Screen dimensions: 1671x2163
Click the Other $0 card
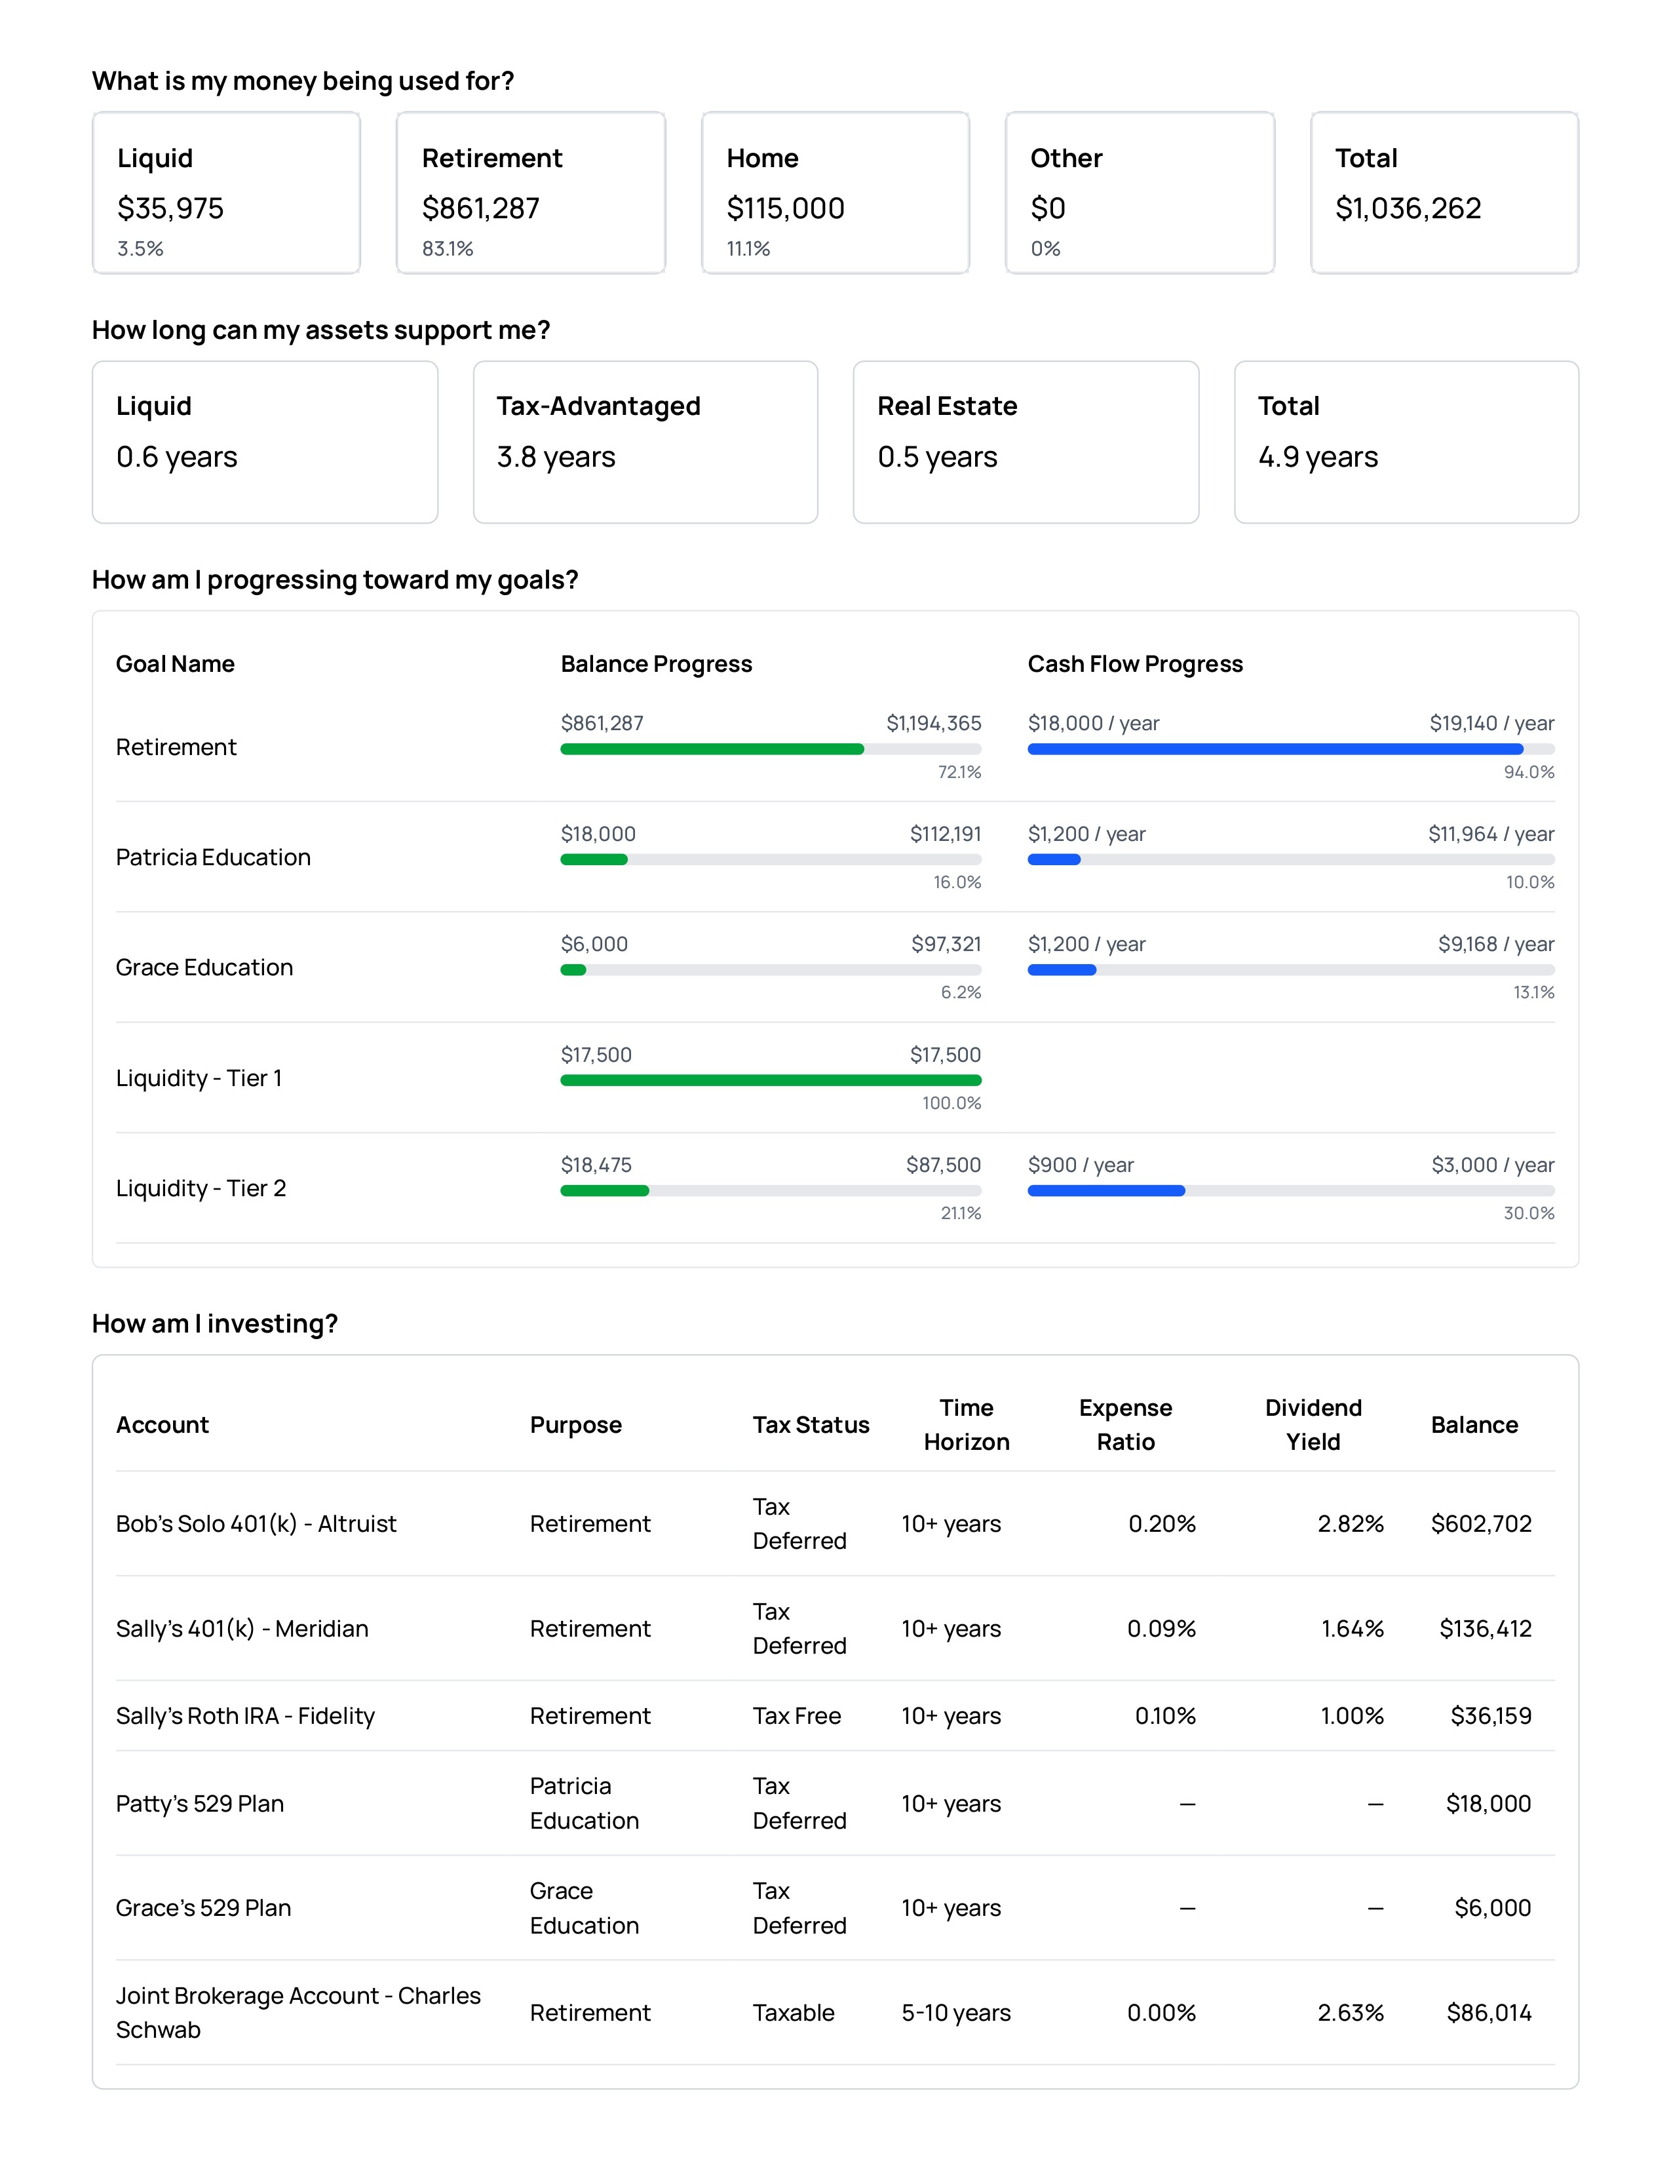click(1140, 193)
